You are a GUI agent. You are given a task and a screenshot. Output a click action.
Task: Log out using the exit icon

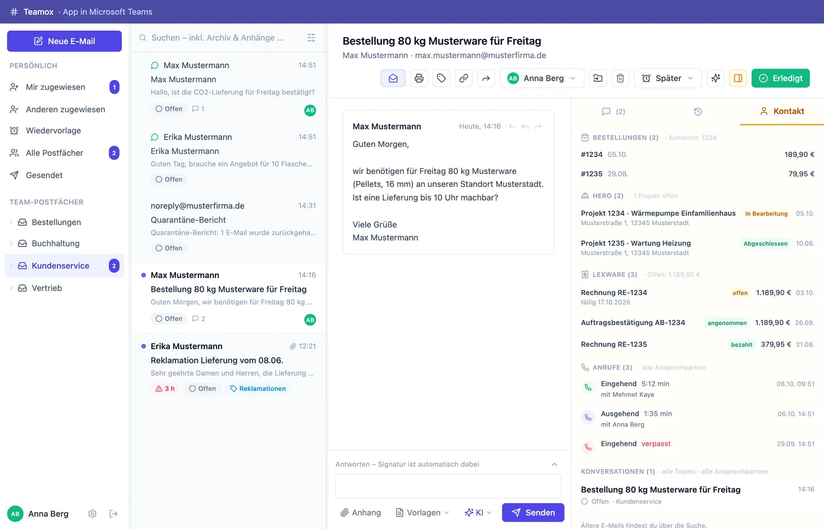114,514
